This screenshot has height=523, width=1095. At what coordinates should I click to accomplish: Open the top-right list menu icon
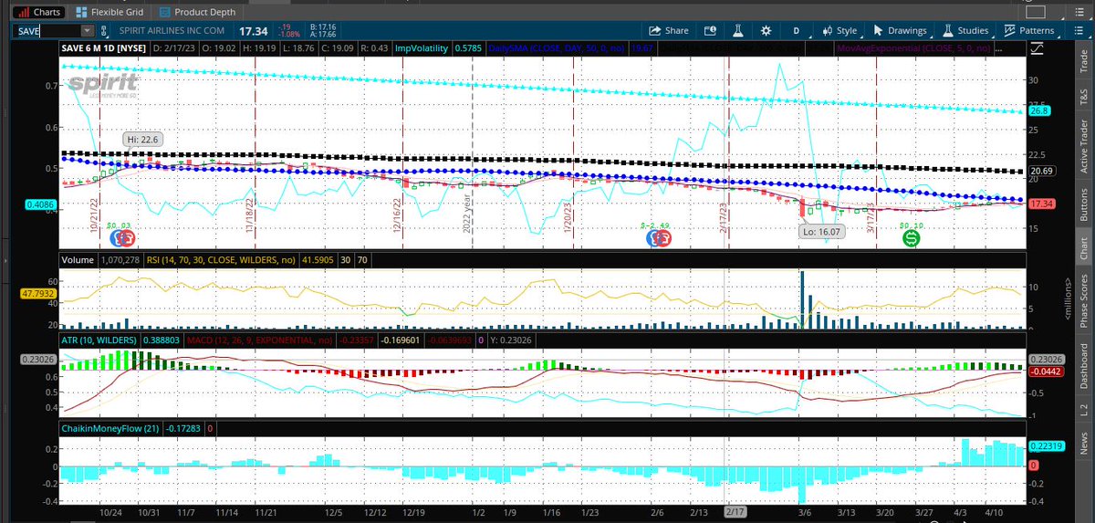(x=1079, y=12)
